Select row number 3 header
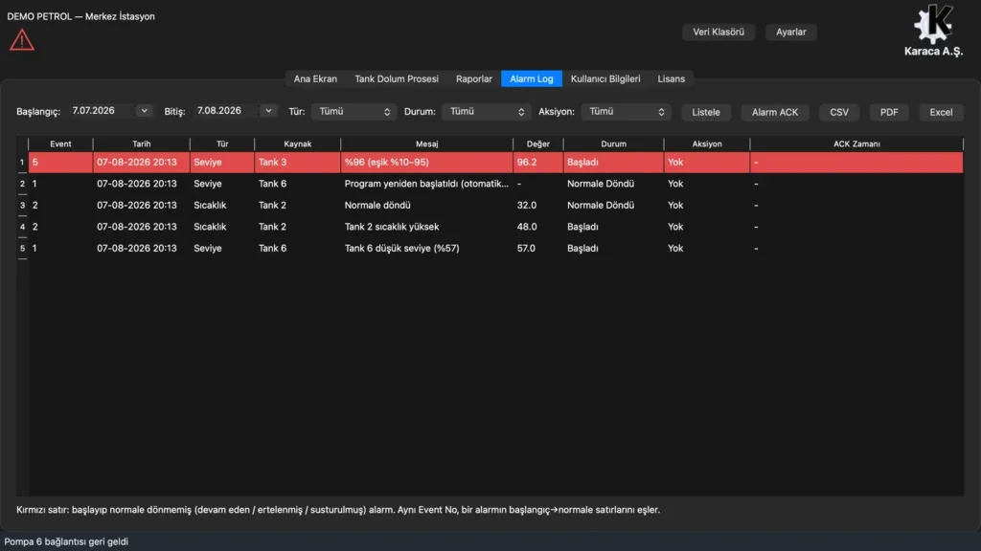This screenshot has width=981, height=551. 22,205
